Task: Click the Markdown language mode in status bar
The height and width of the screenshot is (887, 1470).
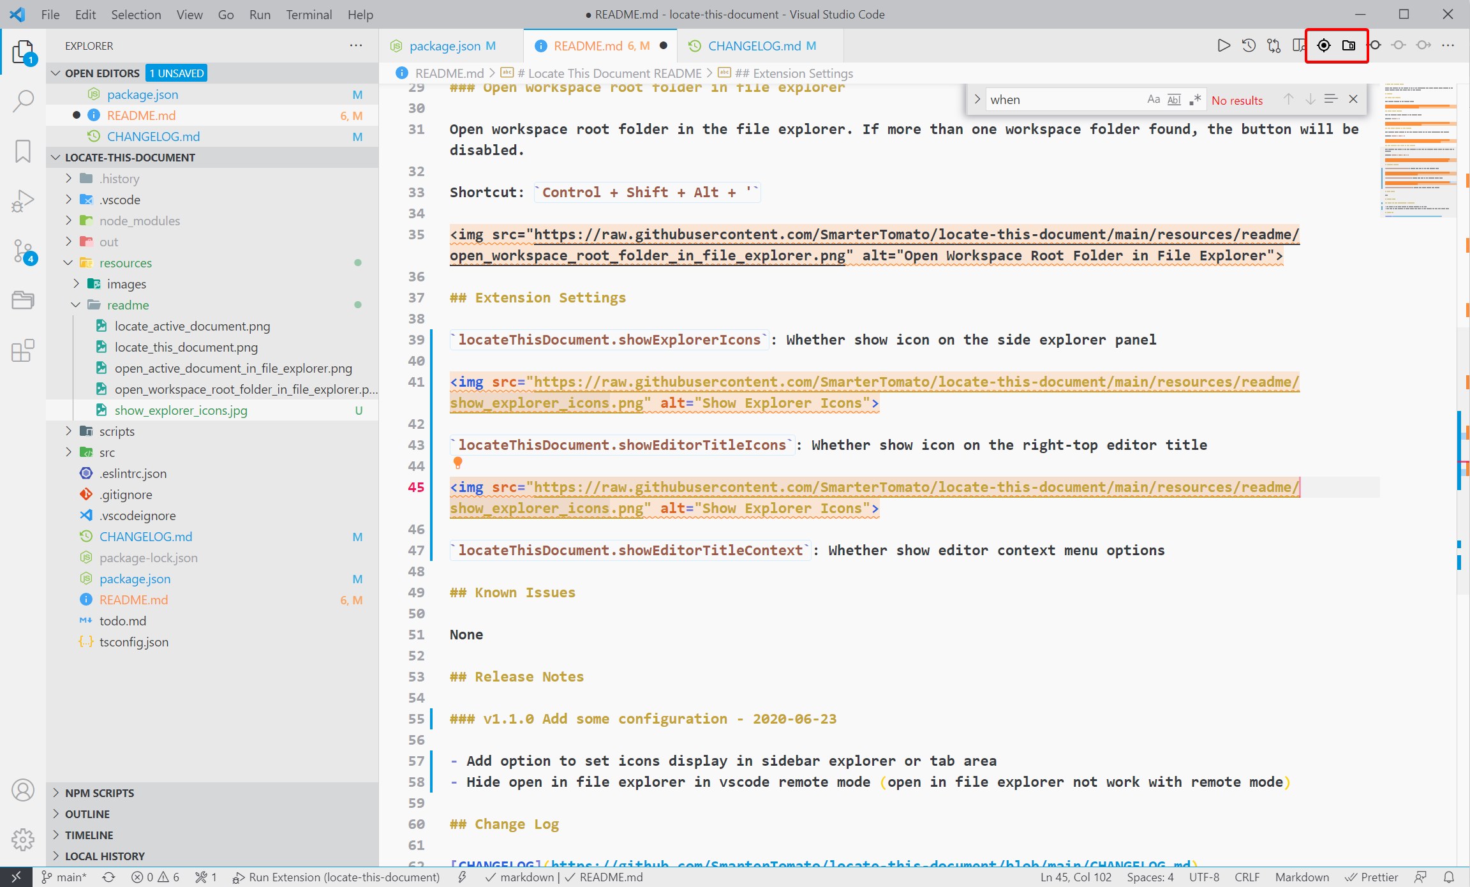Action: [1302, 877]
